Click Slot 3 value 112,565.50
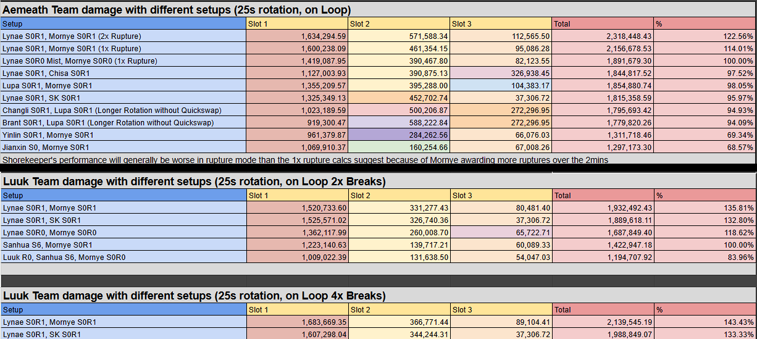This screenshot has height=339, width=757. pos(501,36)
